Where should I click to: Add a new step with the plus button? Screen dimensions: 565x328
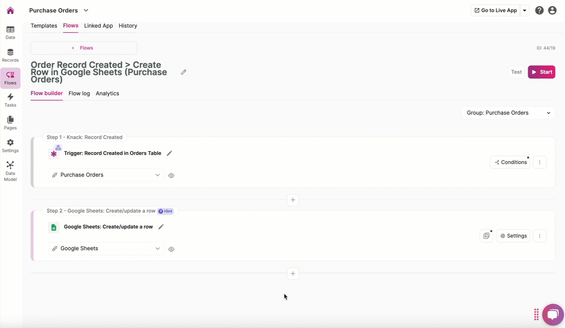coord(293,200)
